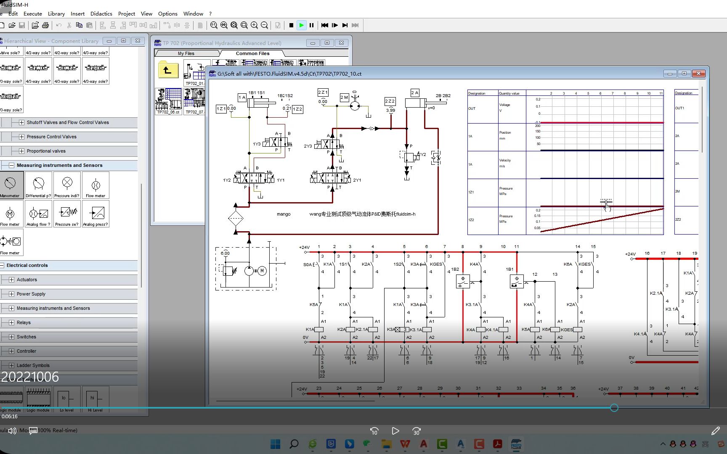Pick the Differential pressure gauge component
727x454 pixels.
pyautogui.click(x=38, y=185)
